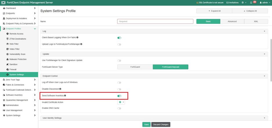
Task: Expand the Dashboard menu chevron
Action: (35, 8)
